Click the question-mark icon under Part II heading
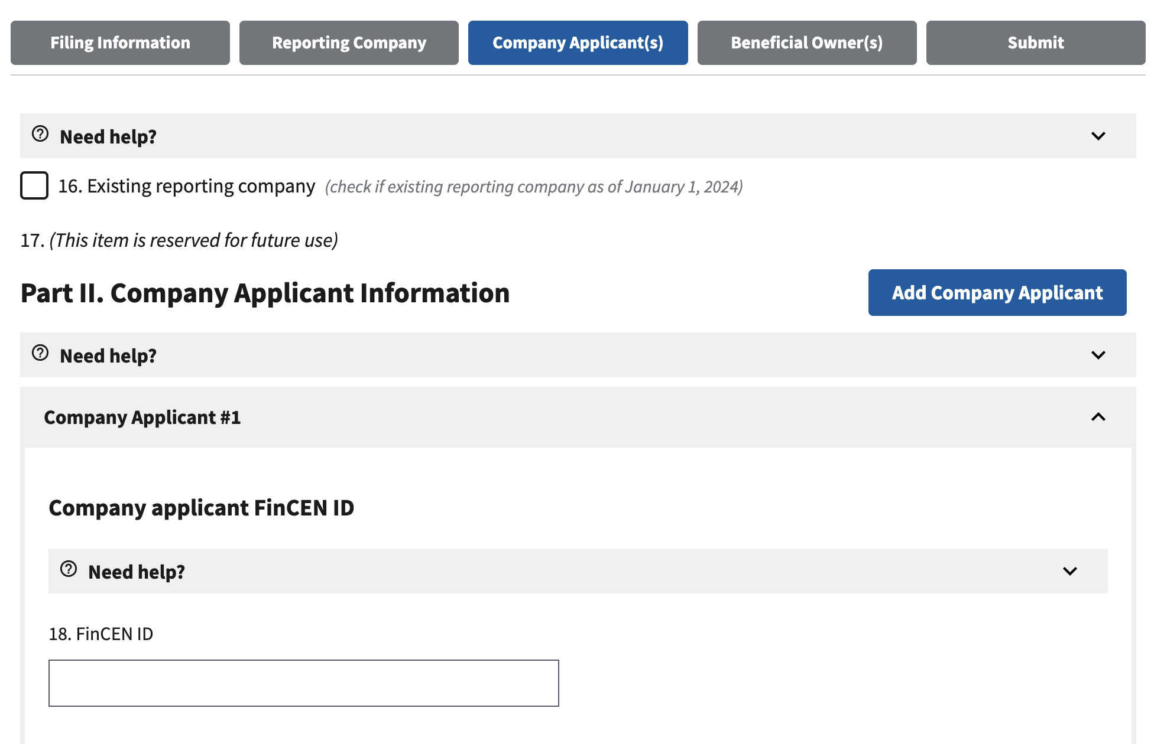The image size is (1154, 744). click(x=40, y=353)
